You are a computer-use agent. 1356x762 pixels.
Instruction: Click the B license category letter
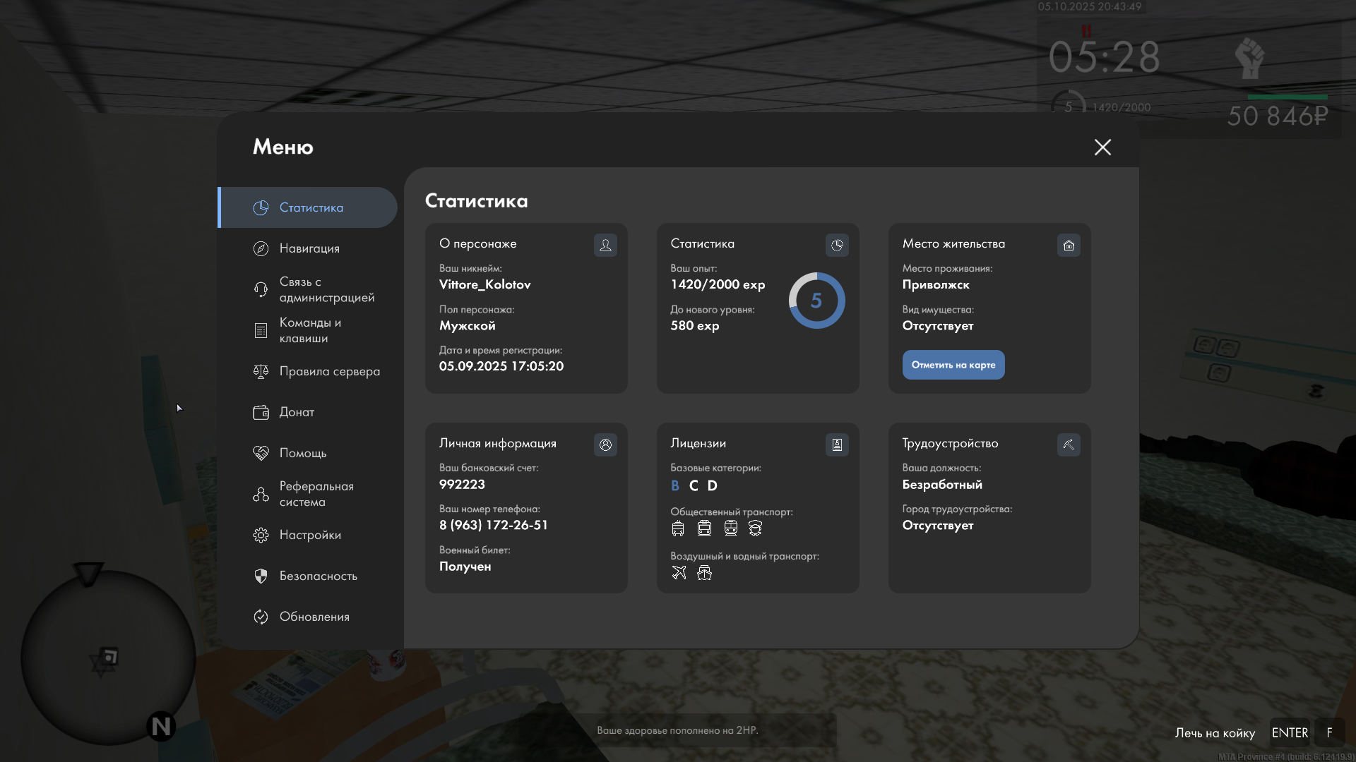pos(674,485)
